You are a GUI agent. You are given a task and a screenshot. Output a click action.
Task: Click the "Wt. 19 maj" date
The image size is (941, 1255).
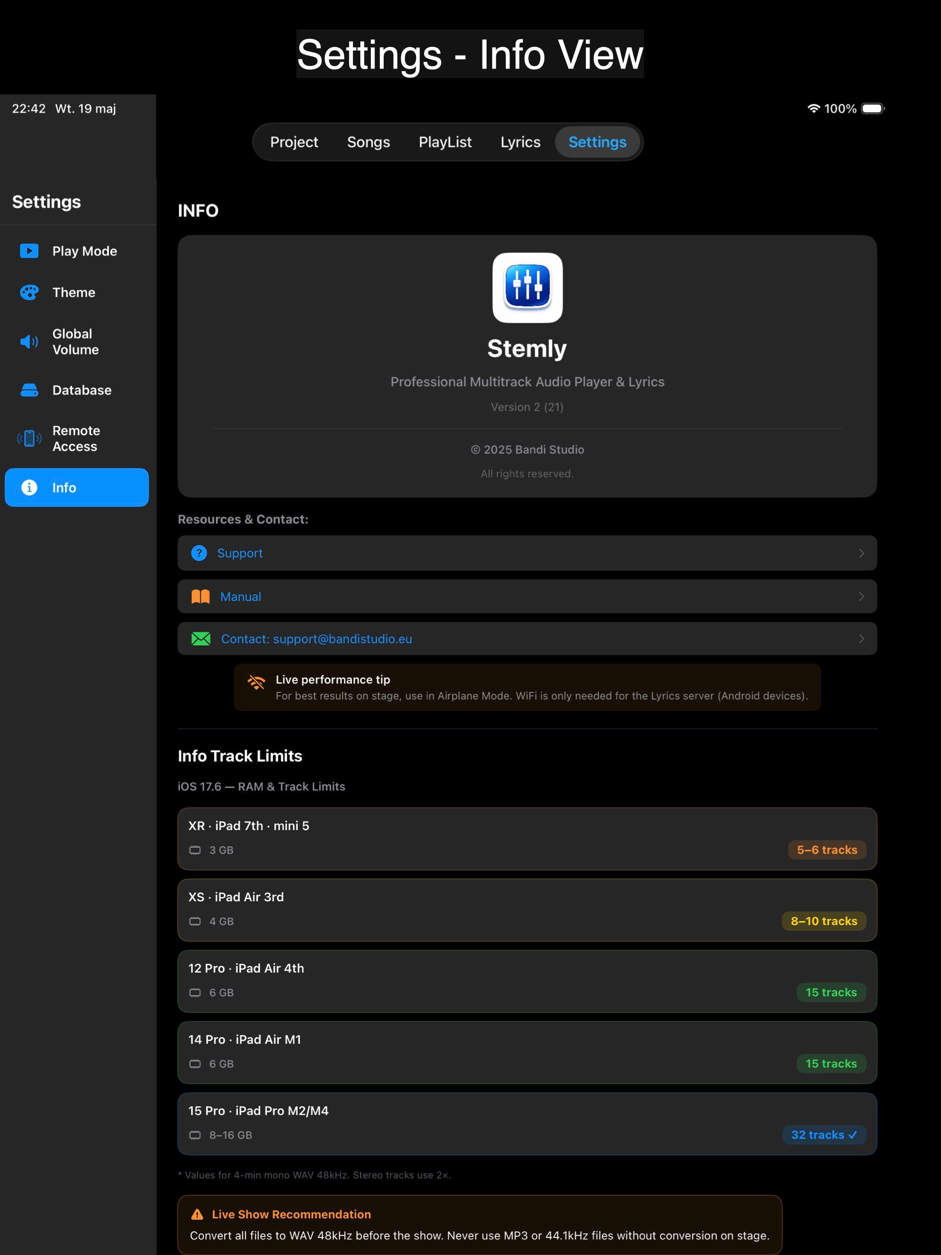[x=86, y=108]
